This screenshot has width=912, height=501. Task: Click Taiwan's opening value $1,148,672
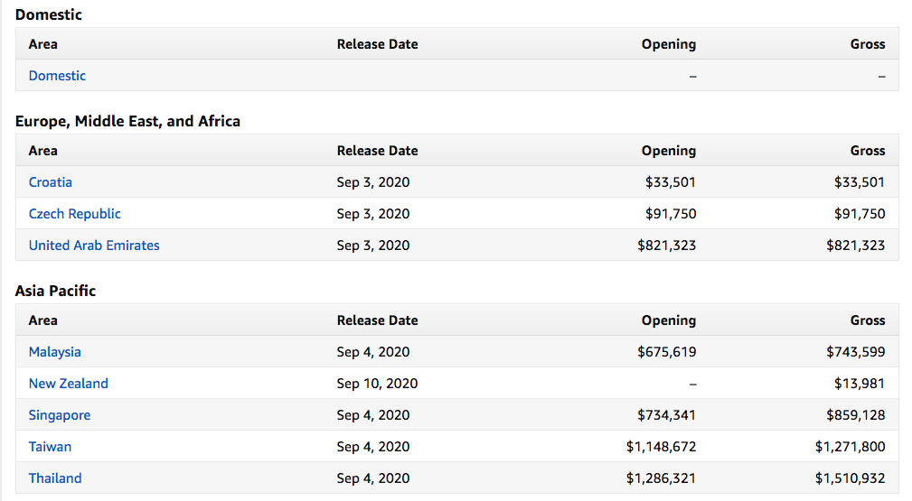[661, 447]
